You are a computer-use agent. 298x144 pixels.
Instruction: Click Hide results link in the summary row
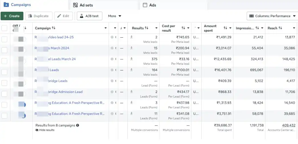[46, 130]
